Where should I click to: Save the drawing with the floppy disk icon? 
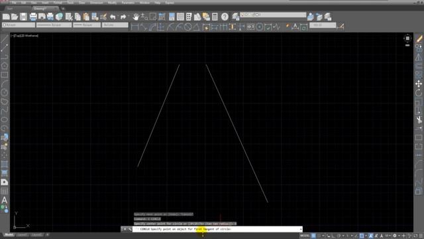pos(24,17)
